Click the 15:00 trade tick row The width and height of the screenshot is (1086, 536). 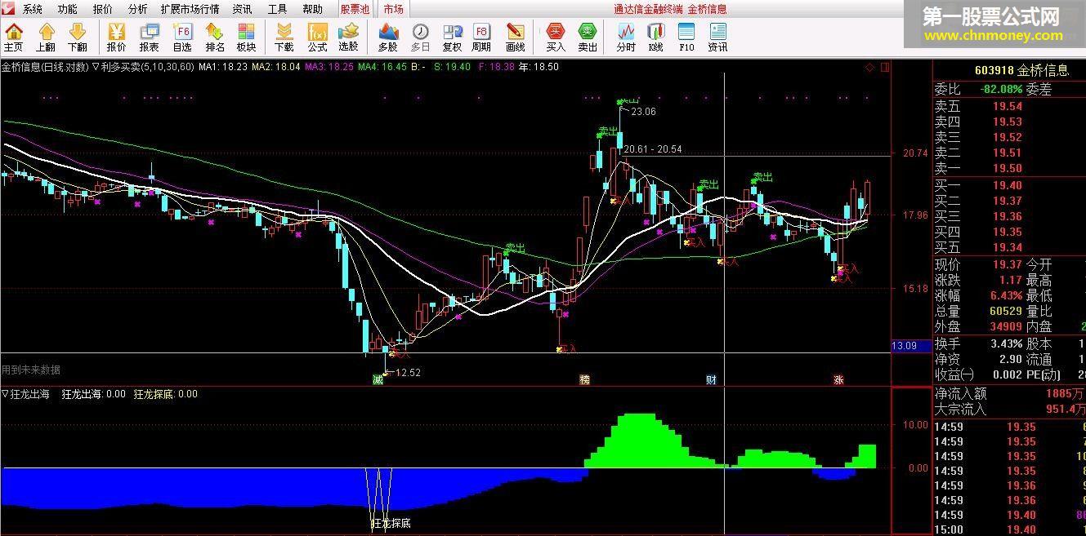(x=1010, y=530)
